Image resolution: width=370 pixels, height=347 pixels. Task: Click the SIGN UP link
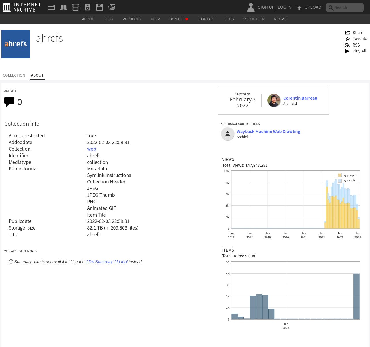tap(266, 7)
